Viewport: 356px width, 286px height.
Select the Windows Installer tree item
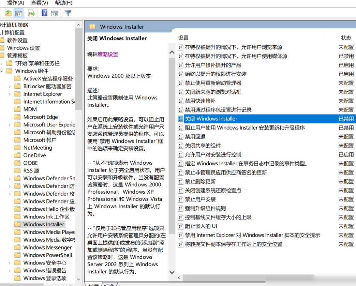[x=44, y=224]
